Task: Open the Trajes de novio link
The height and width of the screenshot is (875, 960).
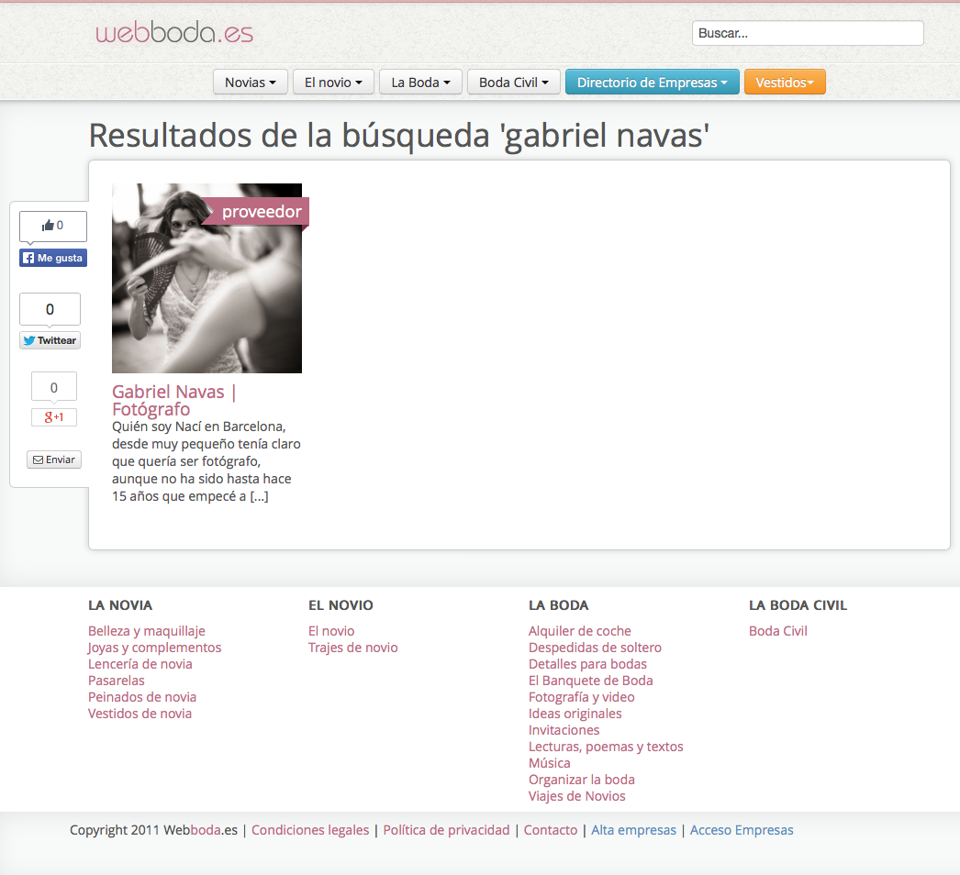Action: click(352, 648)
